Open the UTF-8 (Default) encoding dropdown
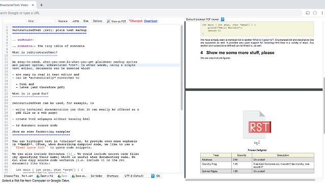 [x=139, y=176]
